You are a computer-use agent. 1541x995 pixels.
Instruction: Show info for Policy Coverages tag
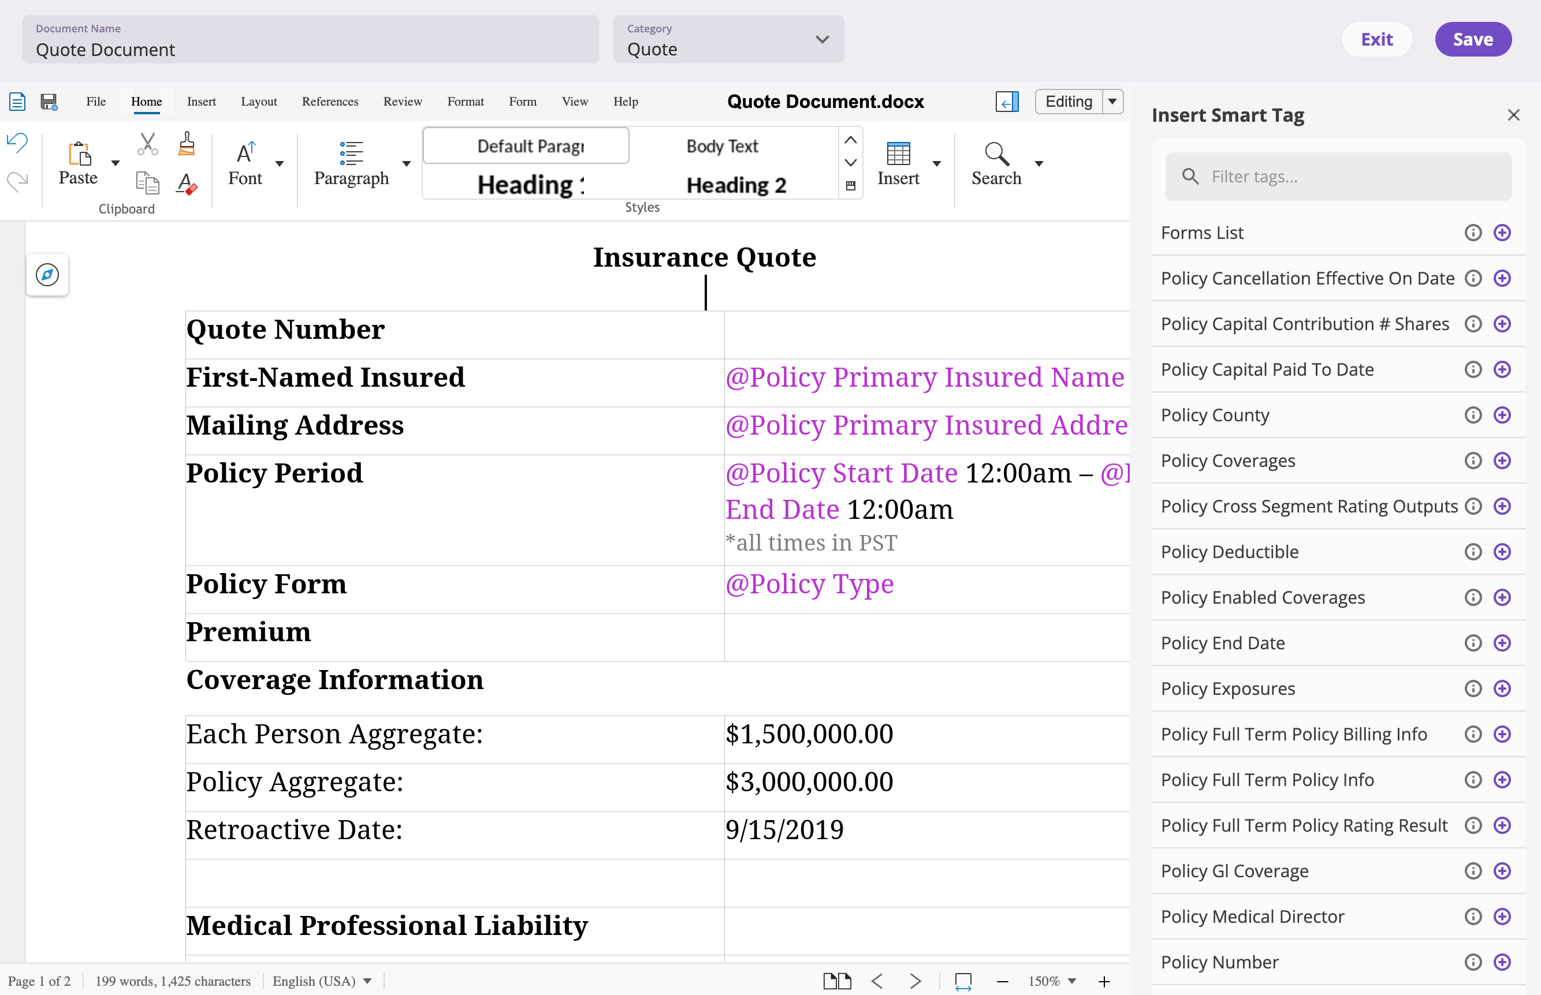coord(1472,461)
